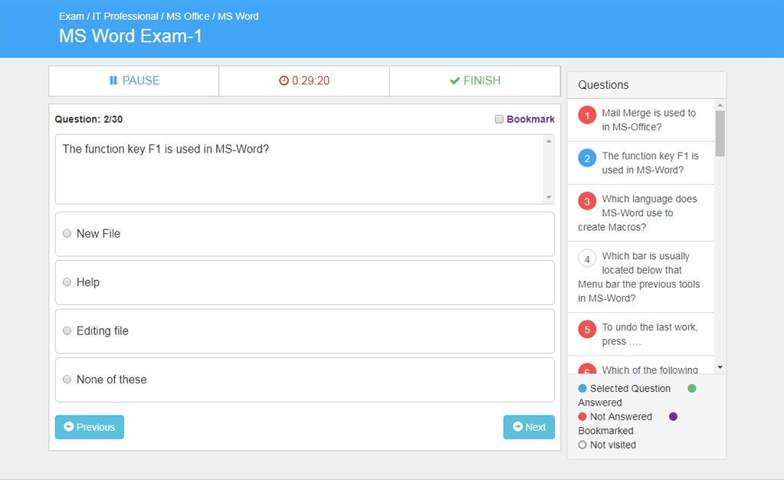Open question 4 unvisited number badge
This screenshot has width=784, height=480.
tap(587, 258)
